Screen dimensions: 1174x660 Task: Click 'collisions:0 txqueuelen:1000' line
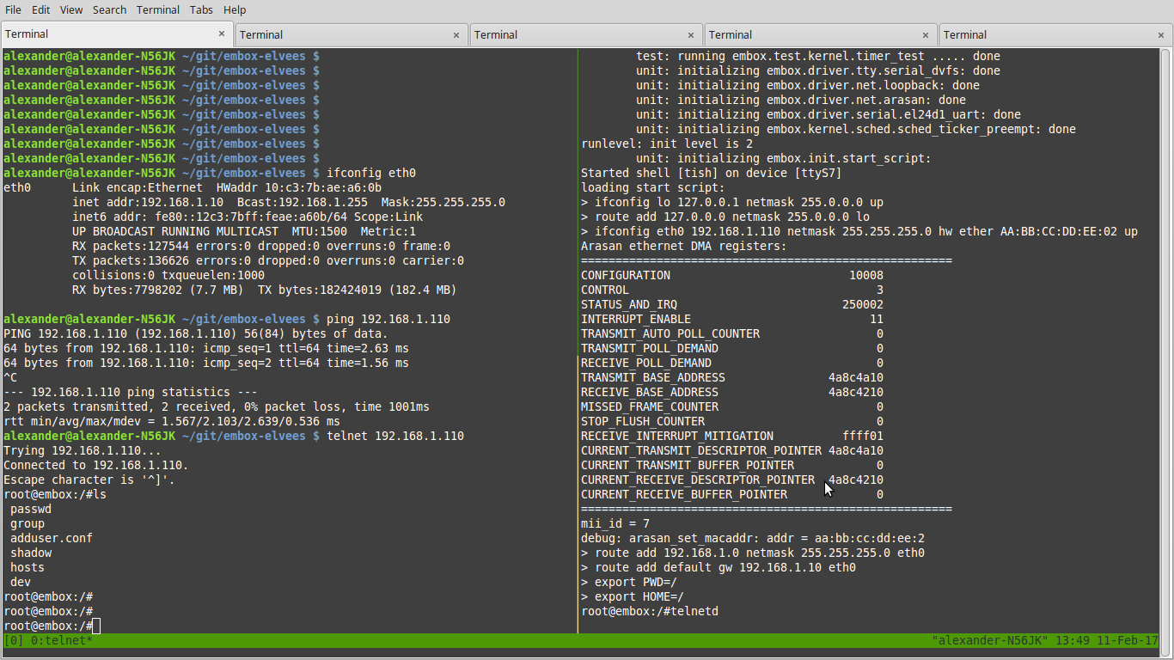click(168, 275)
